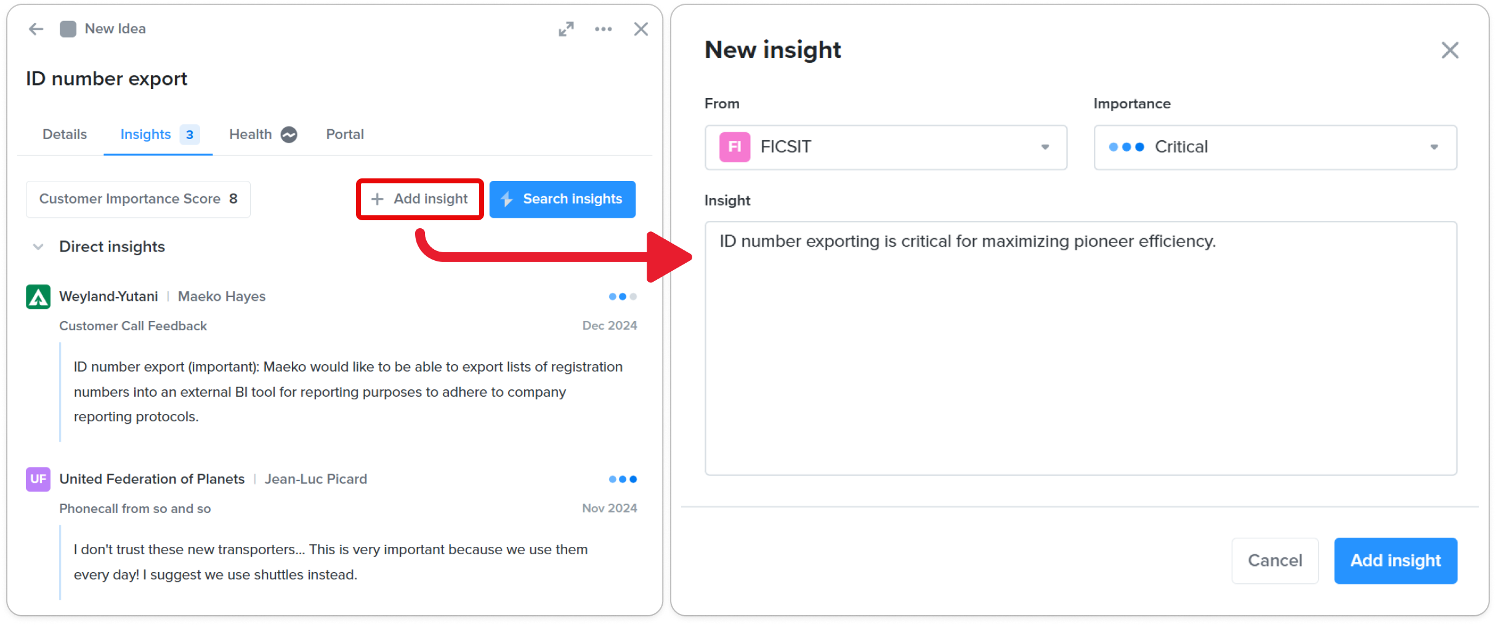Click the Search insights button

coord(562,199)
